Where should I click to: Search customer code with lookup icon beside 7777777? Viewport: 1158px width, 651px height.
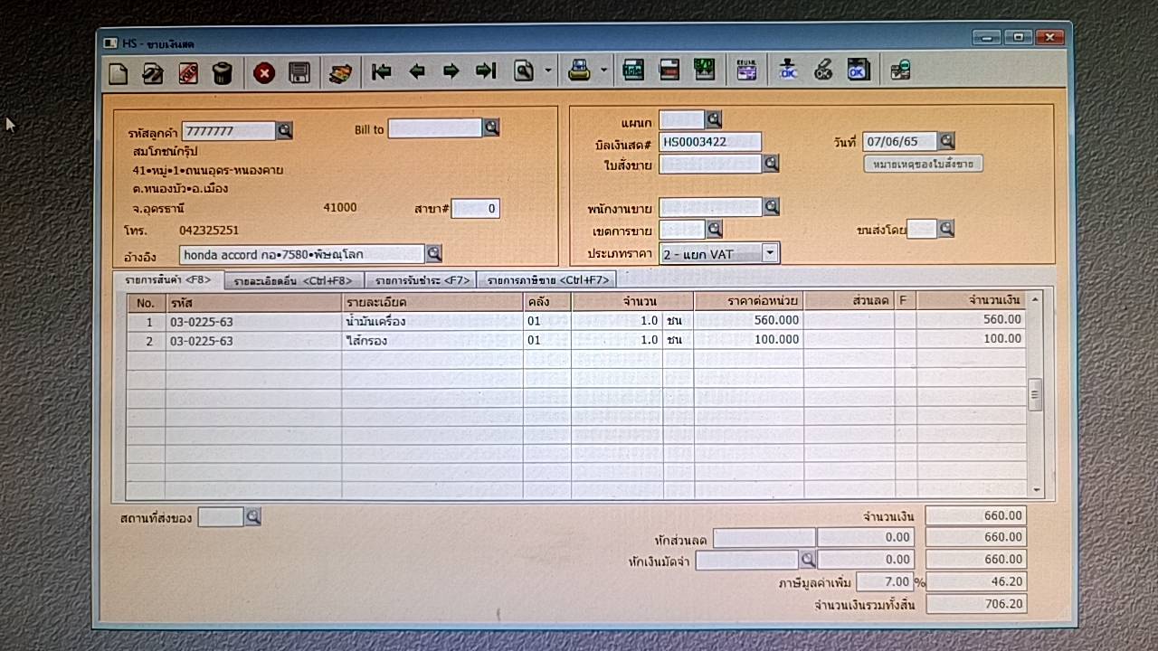(284, 131)
